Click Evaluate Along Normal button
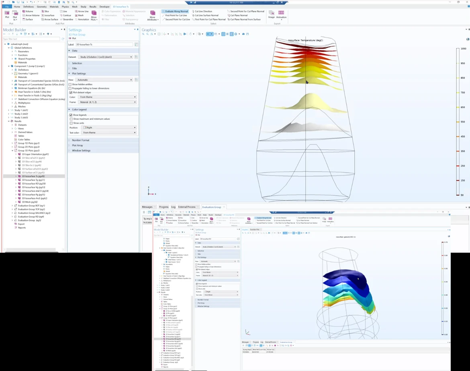Screen dimensions: 470x371 (175, 11)
